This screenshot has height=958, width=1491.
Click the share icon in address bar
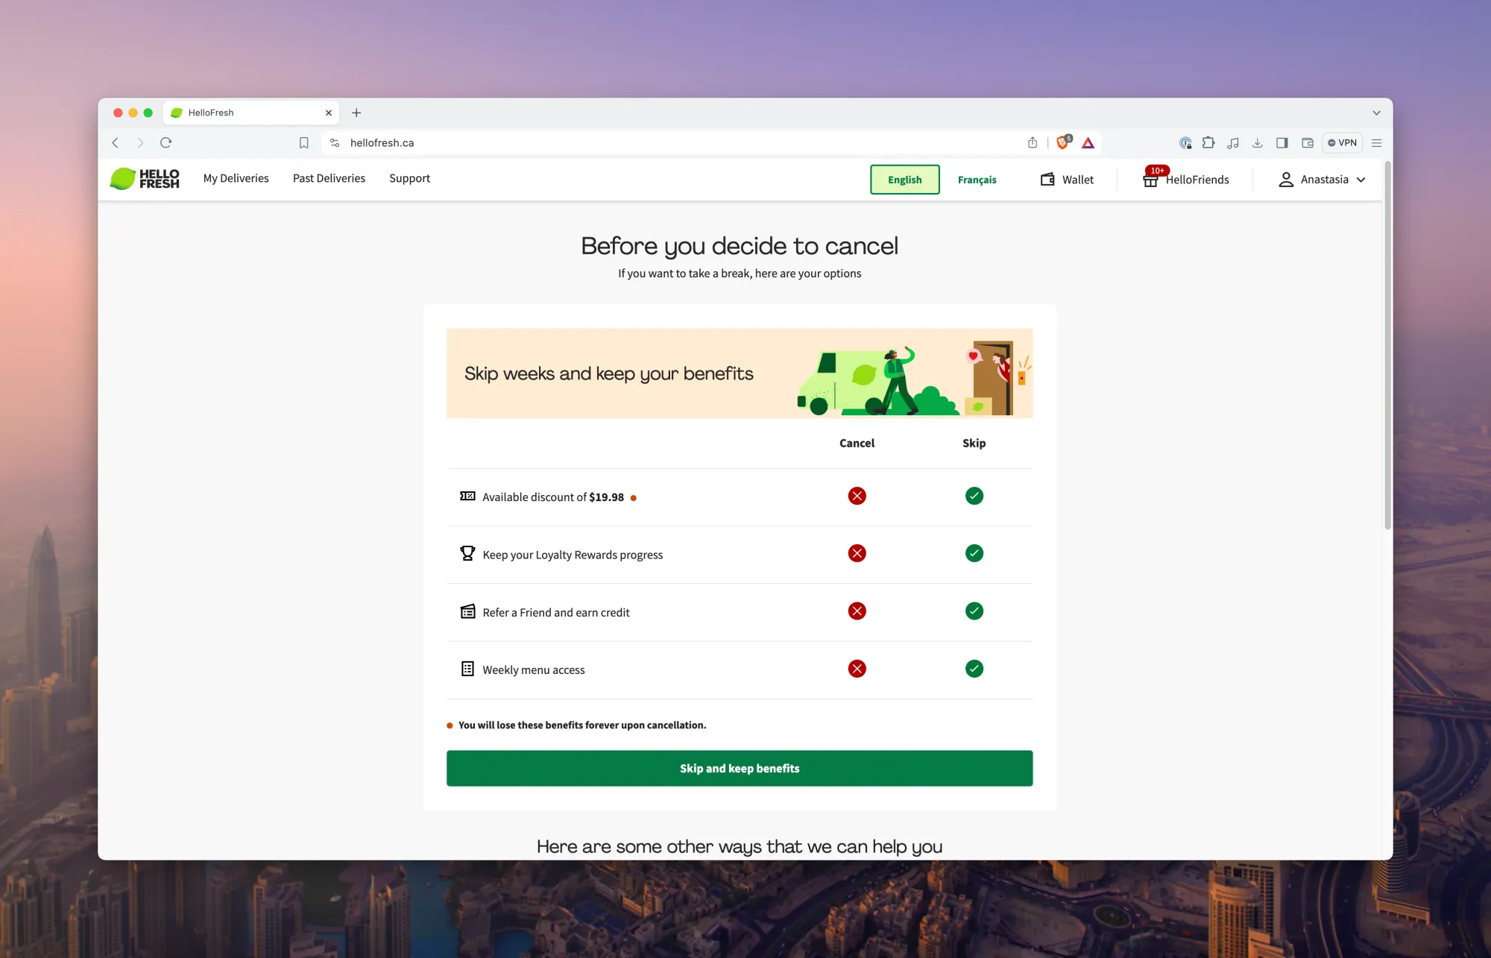1033,142
